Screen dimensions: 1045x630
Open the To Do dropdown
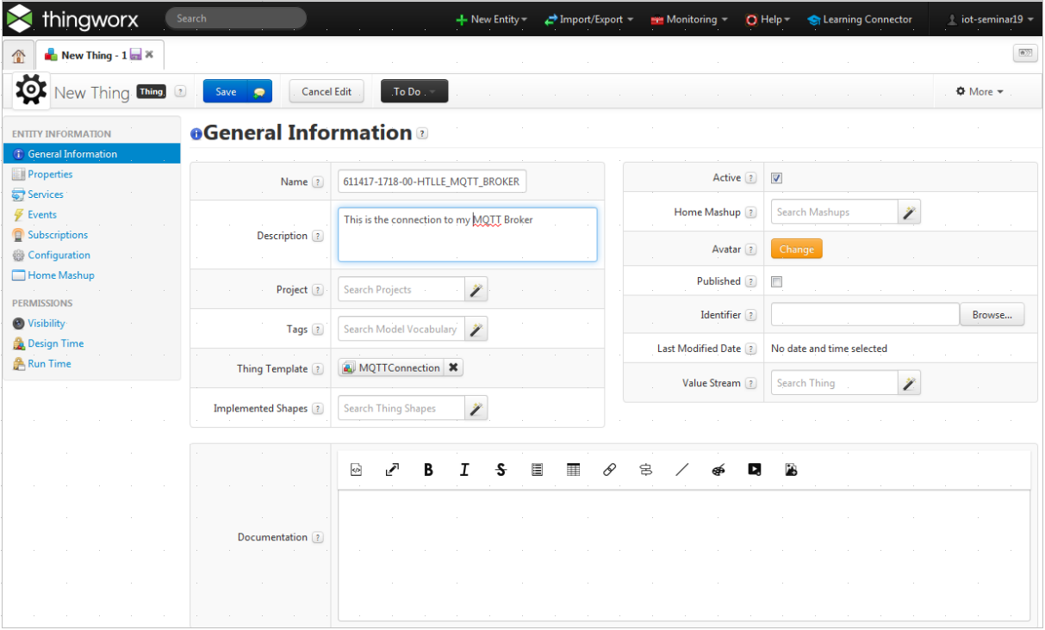414,91
